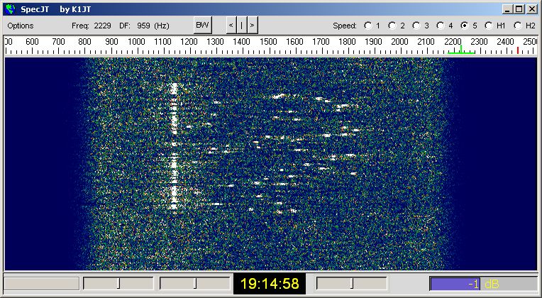Adjust the slider right of the clock

352,284
